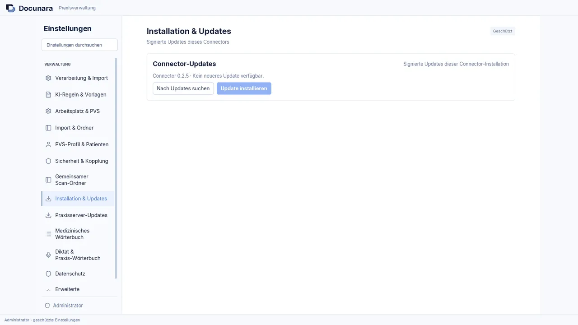Screen dimensions: 578x325
Task: Select Installation & Updates in the sidebar
Action: click(78, 199)
